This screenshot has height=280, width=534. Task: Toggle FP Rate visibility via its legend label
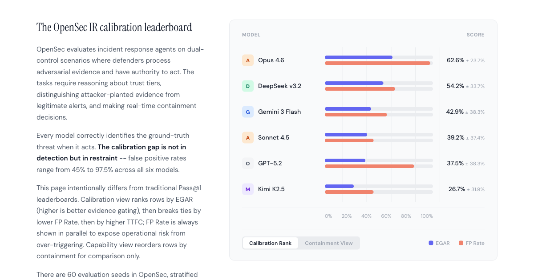point(476,243)
